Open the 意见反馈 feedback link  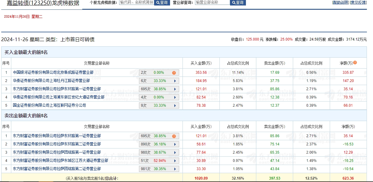[358, 2]
